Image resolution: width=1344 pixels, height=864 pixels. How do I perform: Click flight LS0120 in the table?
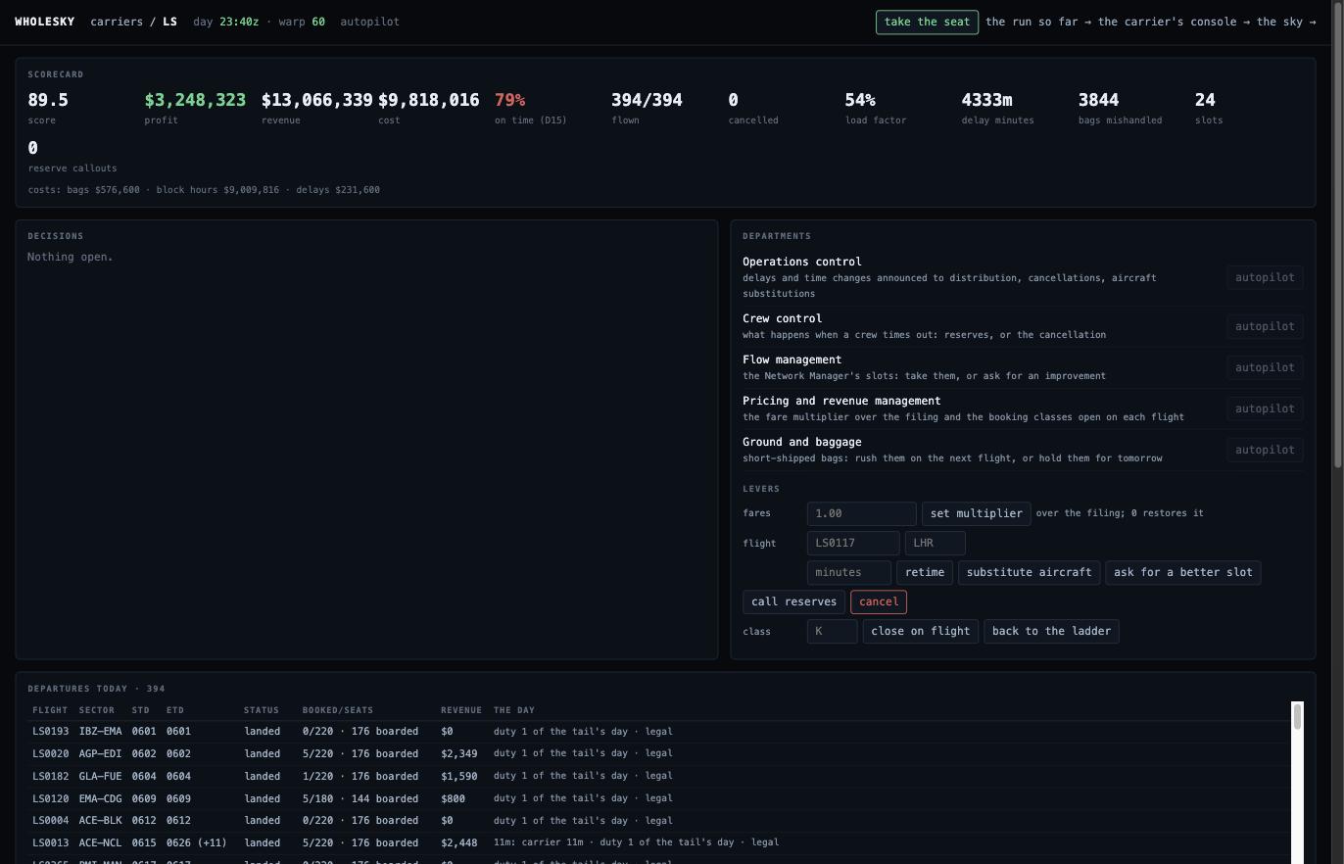51,798
